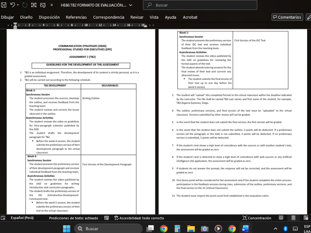This screenshot has width=311, height=233.
Task: Click the 'COMMUNICATION STRATEGIES (HE60)' title line
Action: pyautogui.click(x=82, y=46)
